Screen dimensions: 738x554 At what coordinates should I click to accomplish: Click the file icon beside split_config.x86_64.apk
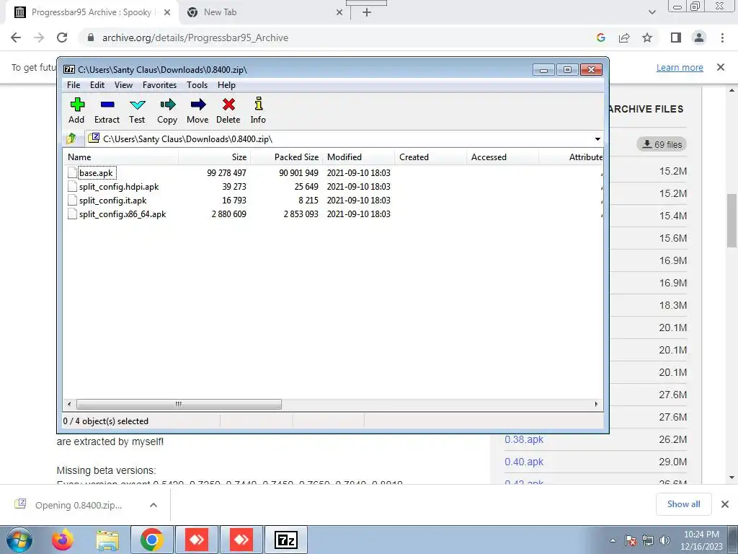pyautogui.click(x=72, y=214)
